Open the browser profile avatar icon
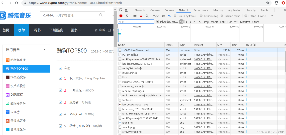 click(276, 3)
